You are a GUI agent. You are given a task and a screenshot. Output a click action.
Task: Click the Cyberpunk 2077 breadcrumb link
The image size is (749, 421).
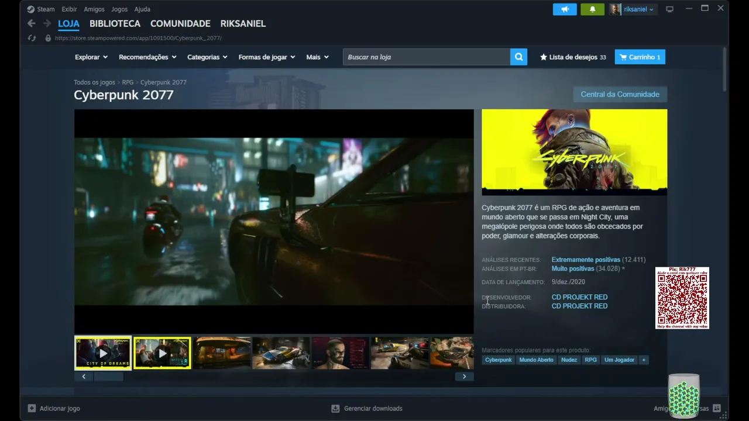tap(163, 82)
